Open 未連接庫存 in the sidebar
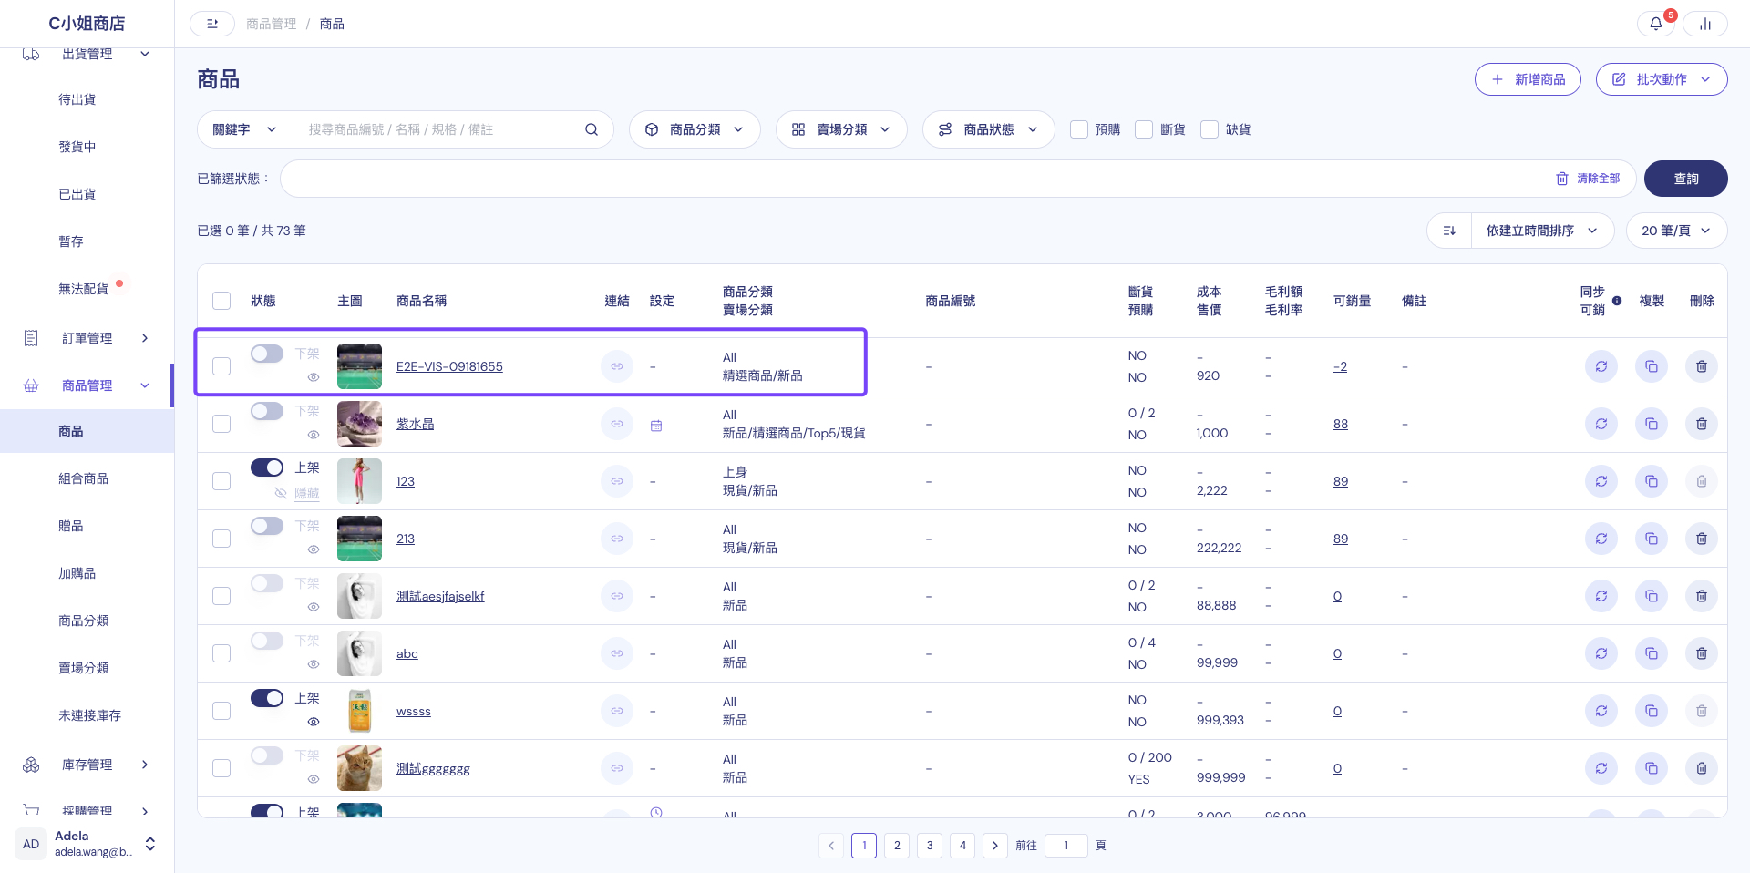Viewport: 1750px width, 873px height. pyautogui.click(x=90, y=715)
